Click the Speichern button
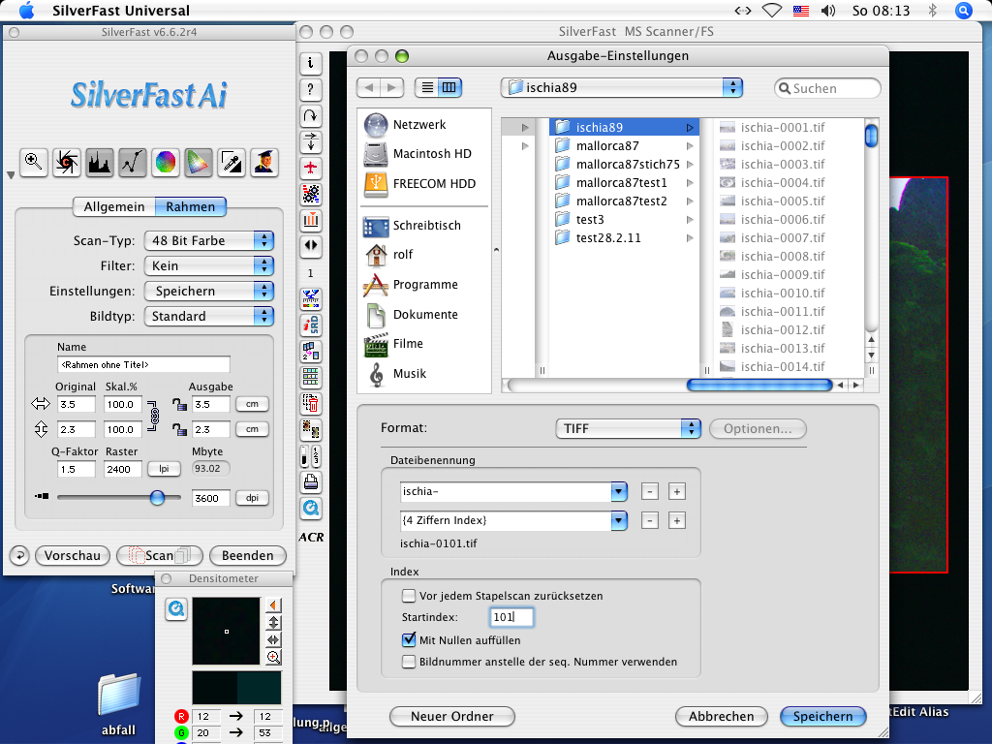992x744 pixels. pyautogui.click(x=822, y=717)
